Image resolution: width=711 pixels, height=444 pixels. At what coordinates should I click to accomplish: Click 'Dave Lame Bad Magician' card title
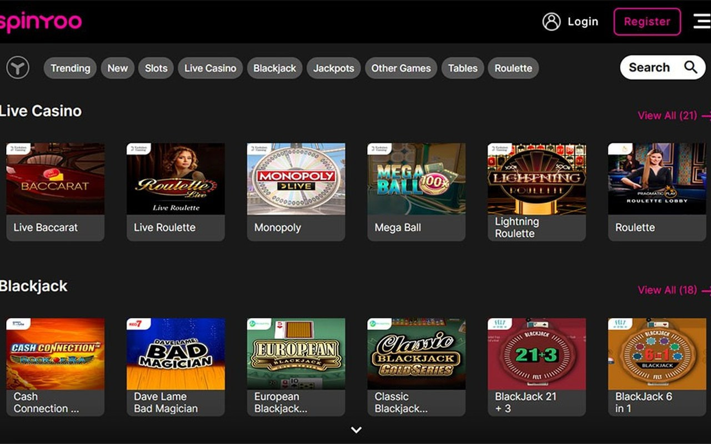tap(166, 402)
